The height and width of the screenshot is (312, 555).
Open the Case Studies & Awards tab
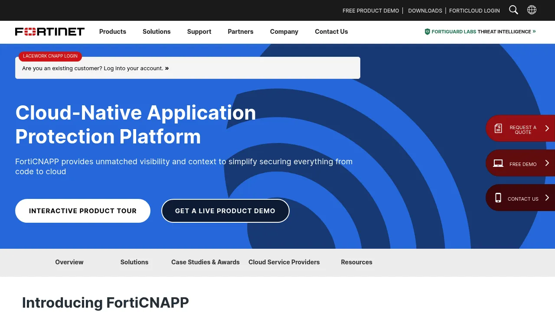pyautogui.click(x=206, y=262)
